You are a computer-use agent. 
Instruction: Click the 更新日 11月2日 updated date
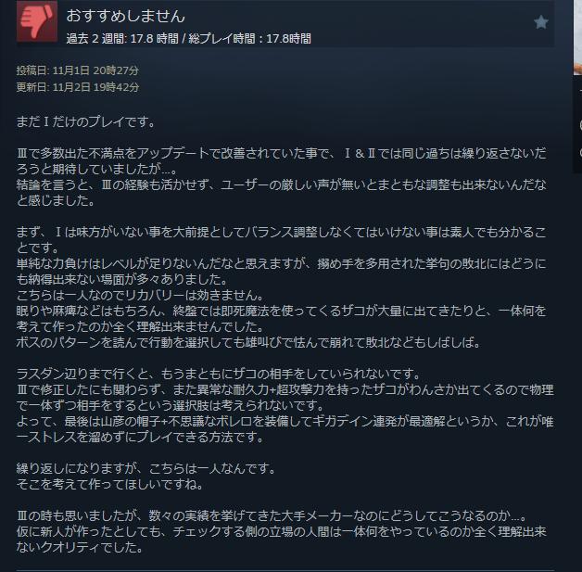point(78,87)
